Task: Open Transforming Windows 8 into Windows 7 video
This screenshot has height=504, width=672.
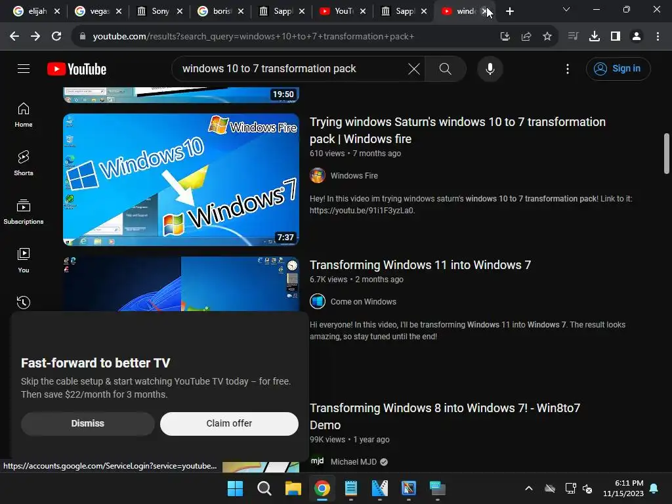Action: click(x=445, y=416)
